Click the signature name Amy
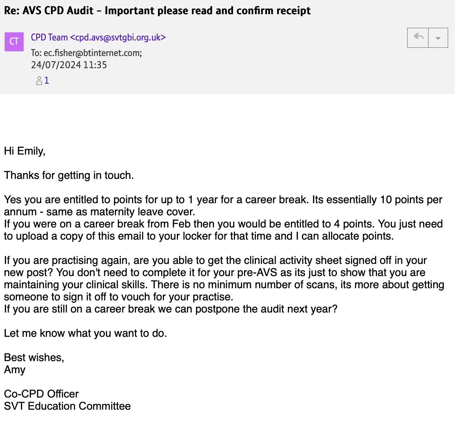This screenshot has width=455, height=434. pyautogui.click(x=15, y=370)
